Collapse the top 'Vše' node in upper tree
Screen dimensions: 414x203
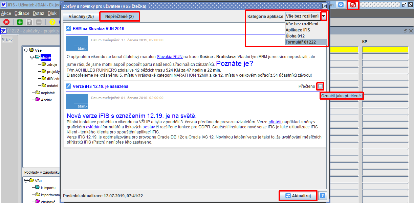(26, 50)
